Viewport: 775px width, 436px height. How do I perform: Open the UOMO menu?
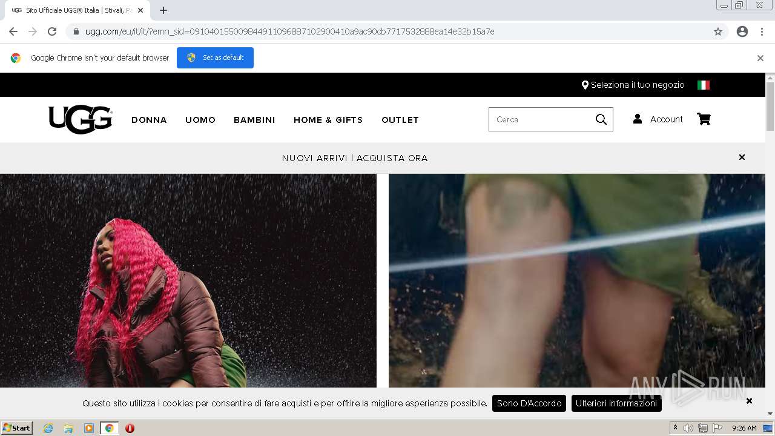(200, 120)
